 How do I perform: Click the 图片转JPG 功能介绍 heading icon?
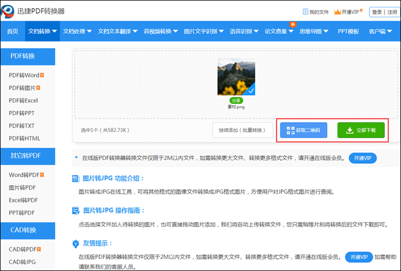tap(76, 178)
